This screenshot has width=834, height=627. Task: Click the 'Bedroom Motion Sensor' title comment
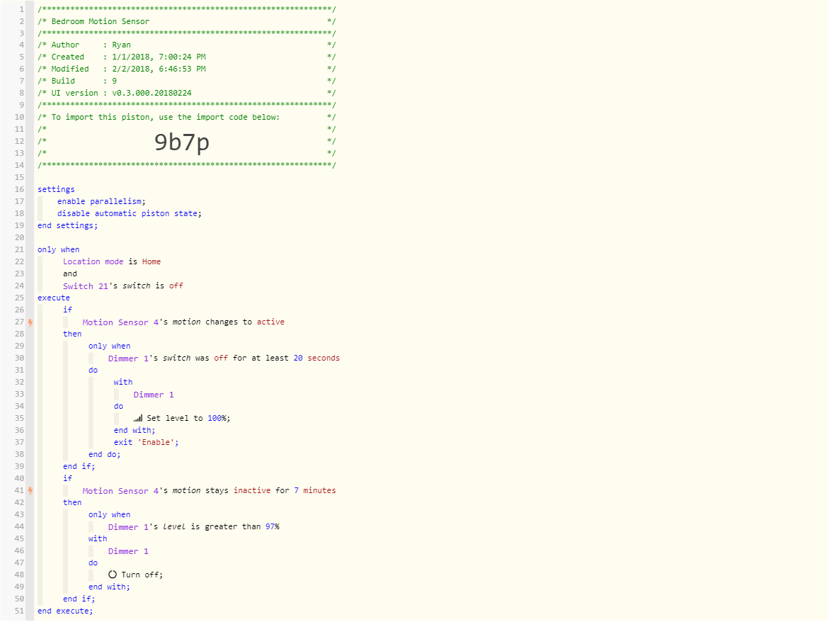pyautogui.click(x=187, y=21)
